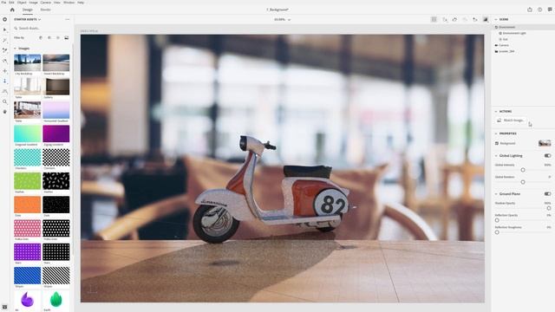The image size is (555, 312).
Task: Select the Zoom magnifier tool
Action: point(4,101)
